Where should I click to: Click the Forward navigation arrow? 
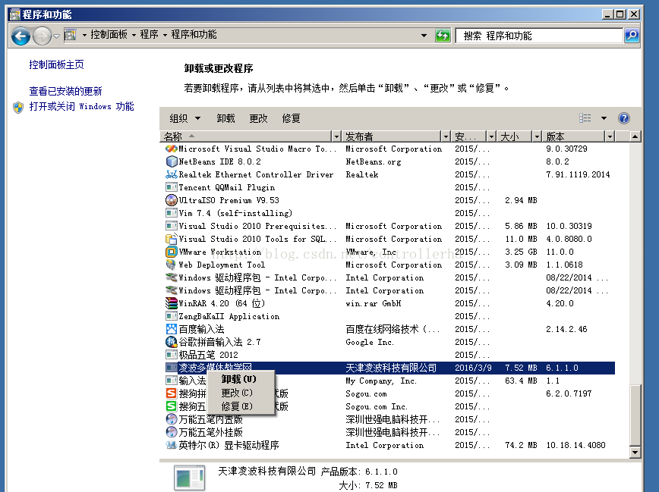pyautogui.click(x=42, y=36)
